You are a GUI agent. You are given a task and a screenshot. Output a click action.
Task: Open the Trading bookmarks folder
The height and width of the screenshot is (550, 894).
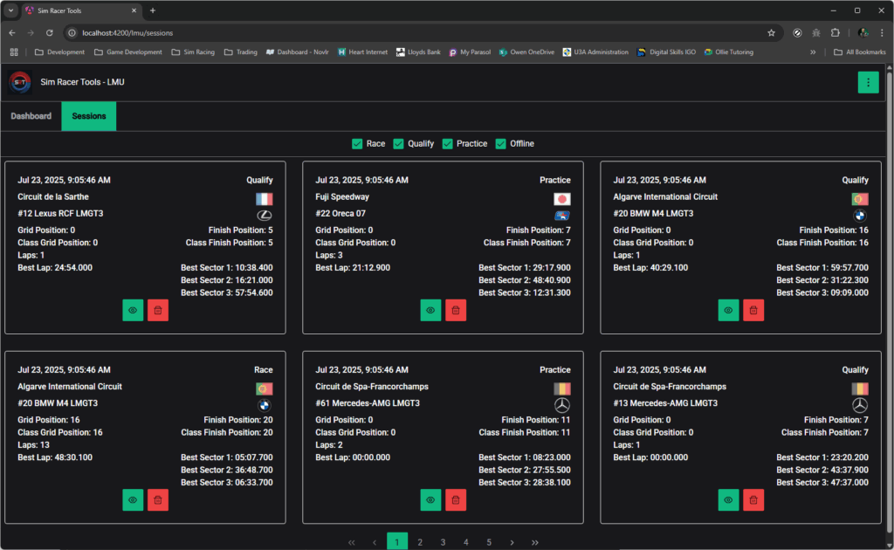point(241,52)
